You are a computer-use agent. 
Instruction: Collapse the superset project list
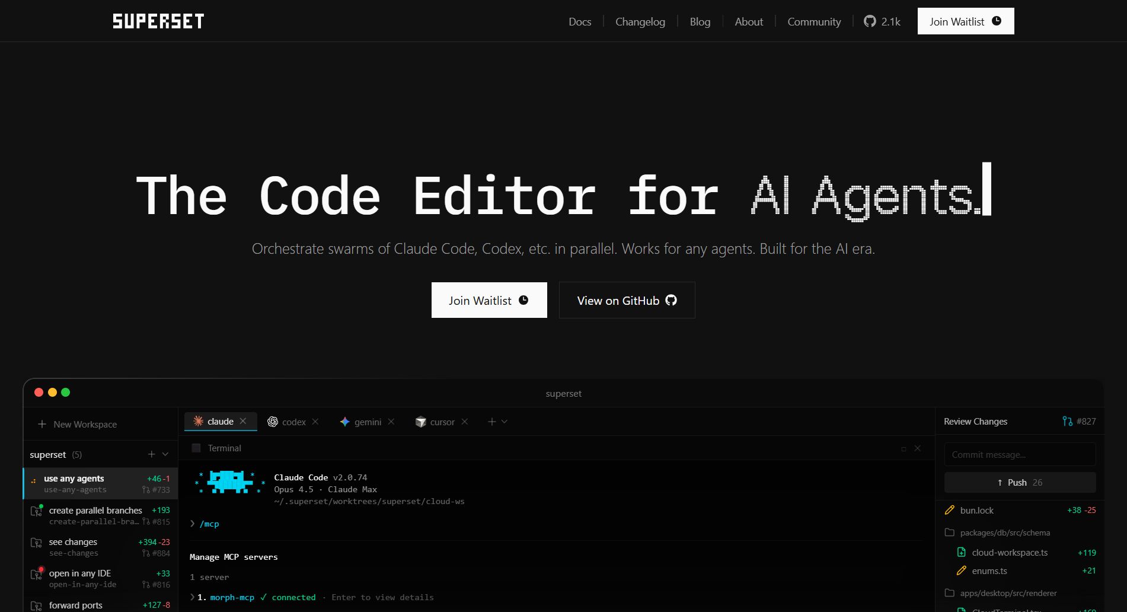pyautogui.click(x=165, y=454)
